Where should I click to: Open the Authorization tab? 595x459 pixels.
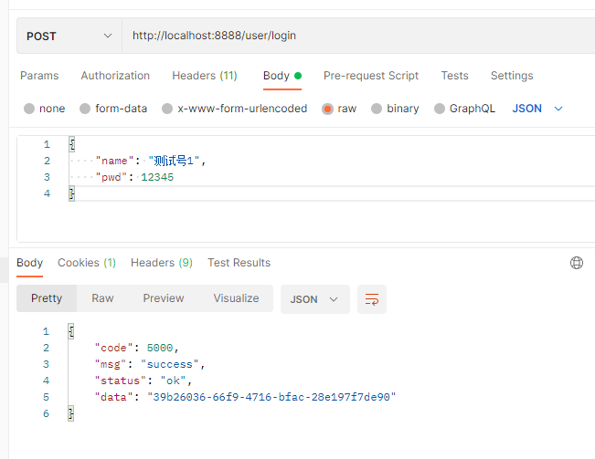(115, 76)
